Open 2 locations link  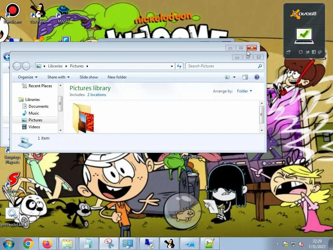(x=97, y=95)
